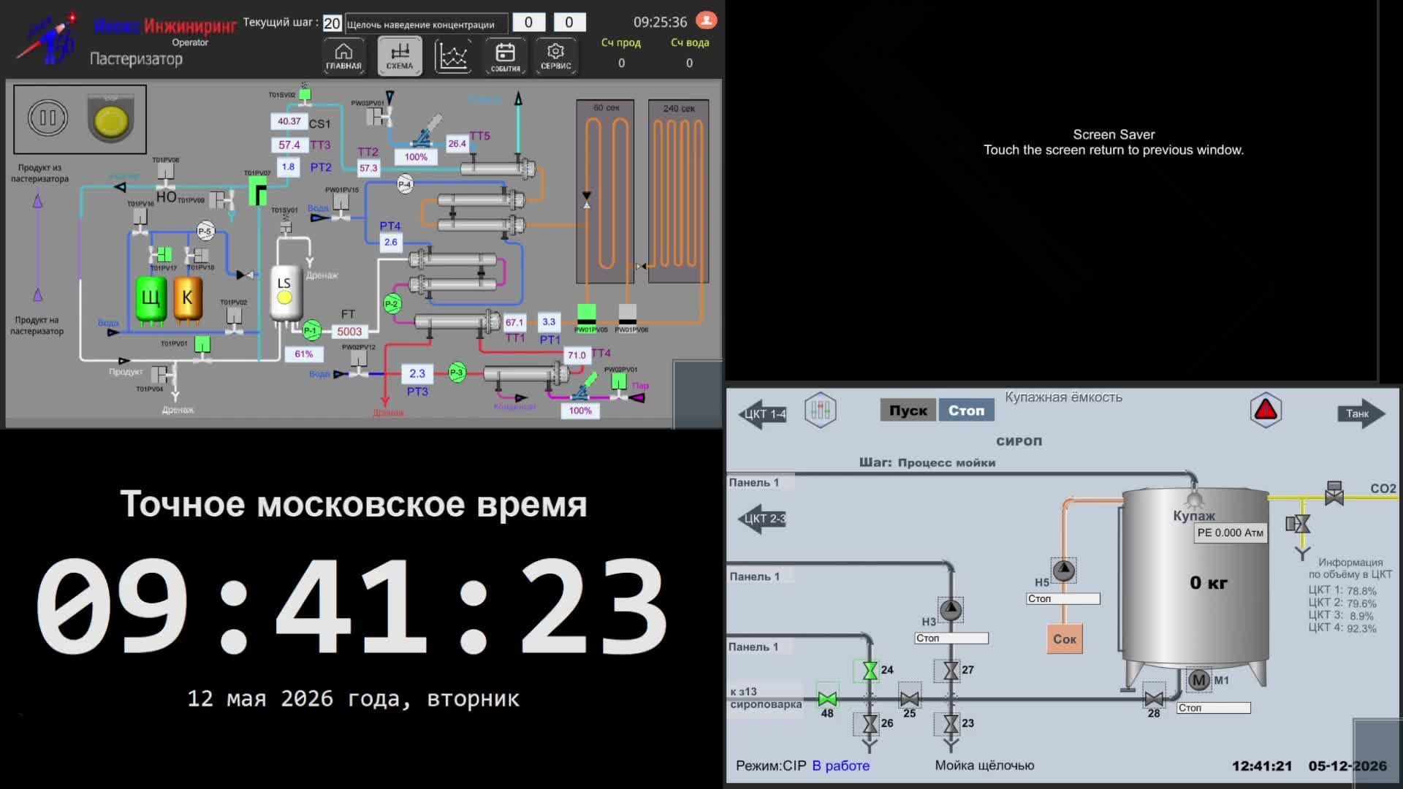Navigate to Танк screen

1361,413
